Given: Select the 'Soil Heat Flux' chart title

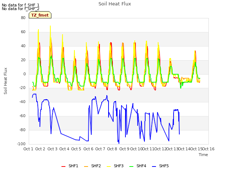Looking at the screenshot, I should 115,4.
